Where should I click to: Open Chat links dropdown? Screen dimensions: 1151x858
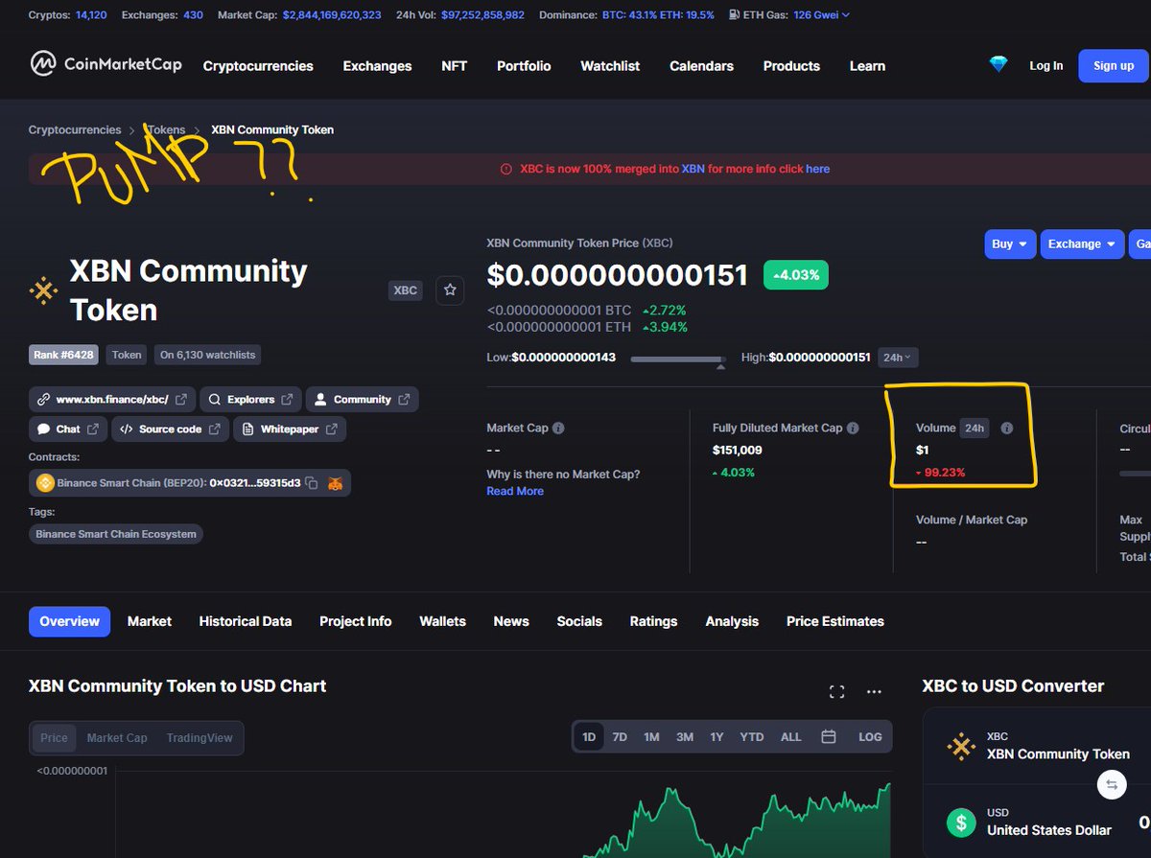(67, 429)
